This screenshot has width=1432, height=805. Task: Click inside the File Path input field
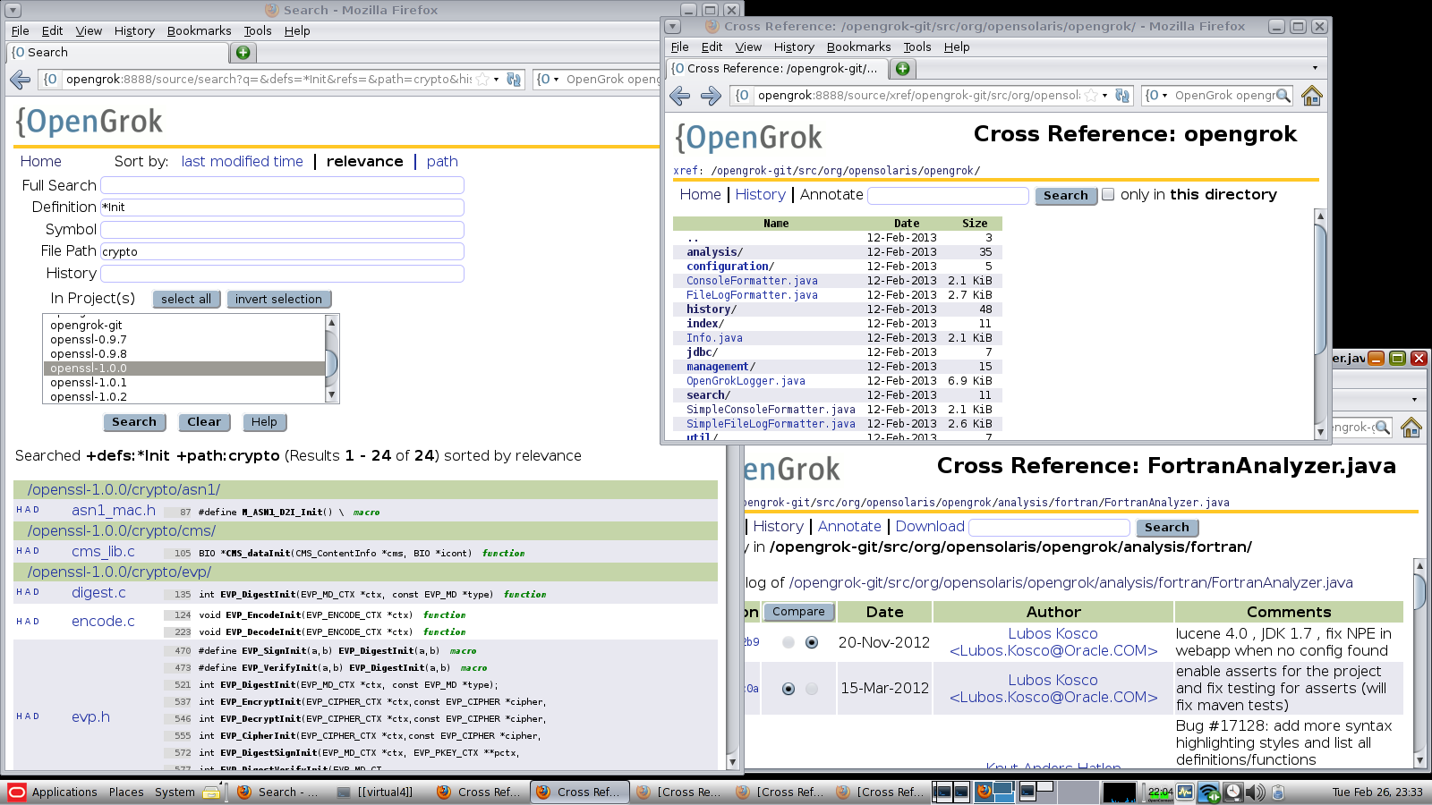tap(282, 251)
